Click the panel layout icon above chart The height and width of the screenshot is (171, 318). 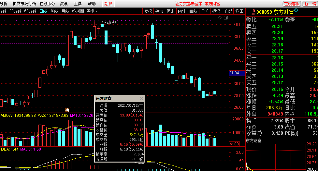[226, 18]
